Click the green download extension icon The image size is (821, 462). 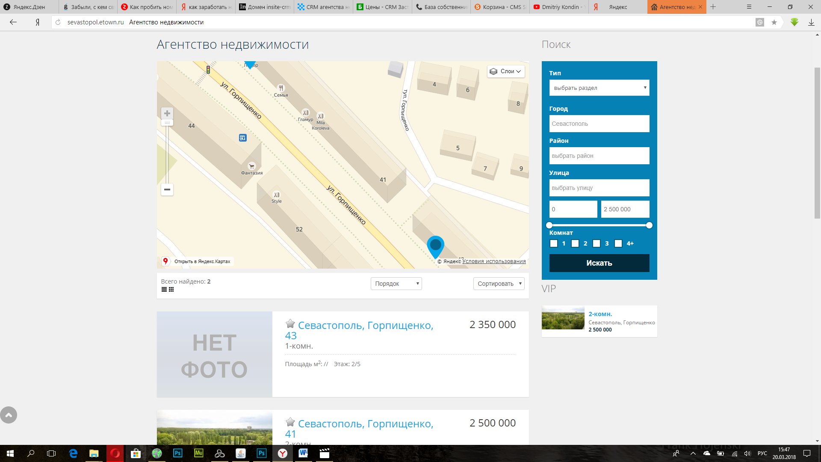pos(794,22)
